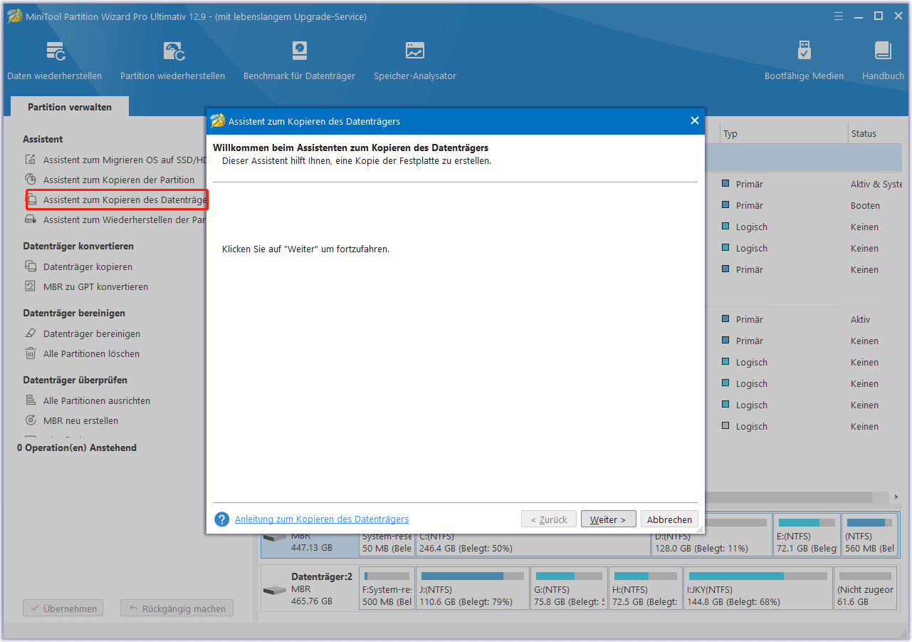Select MBR zu GPT konvertieren
The width and height of the screenshot is (912, 642).
click(x=95, y=286)
